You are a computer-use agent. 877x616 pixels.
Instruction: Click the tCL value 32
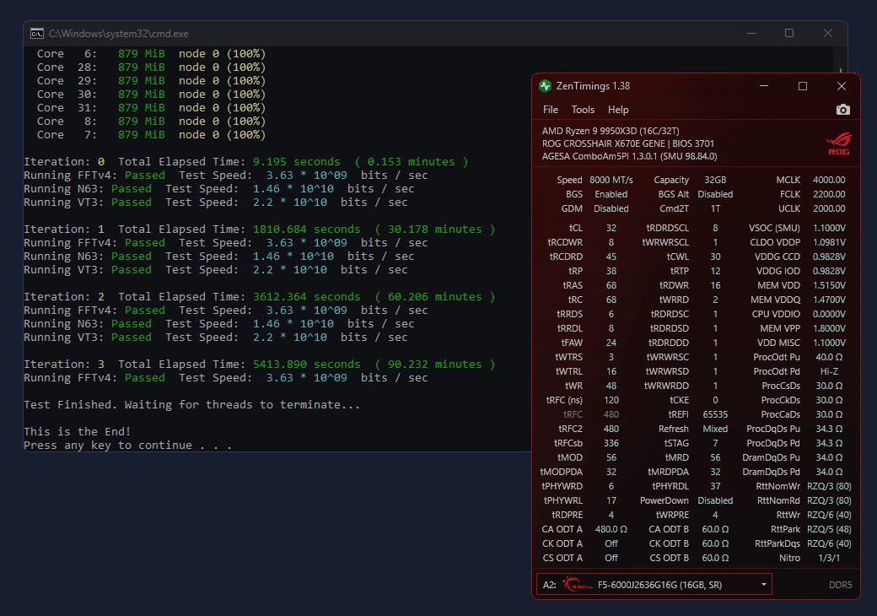[x=611, y=228]
